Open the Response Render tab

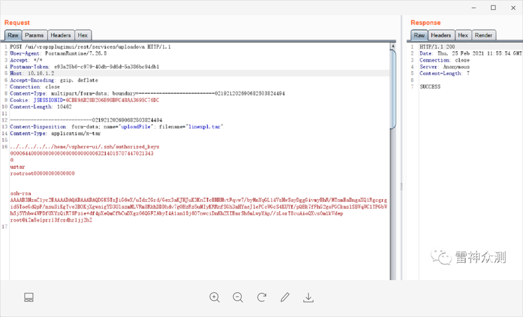(484, 35)
